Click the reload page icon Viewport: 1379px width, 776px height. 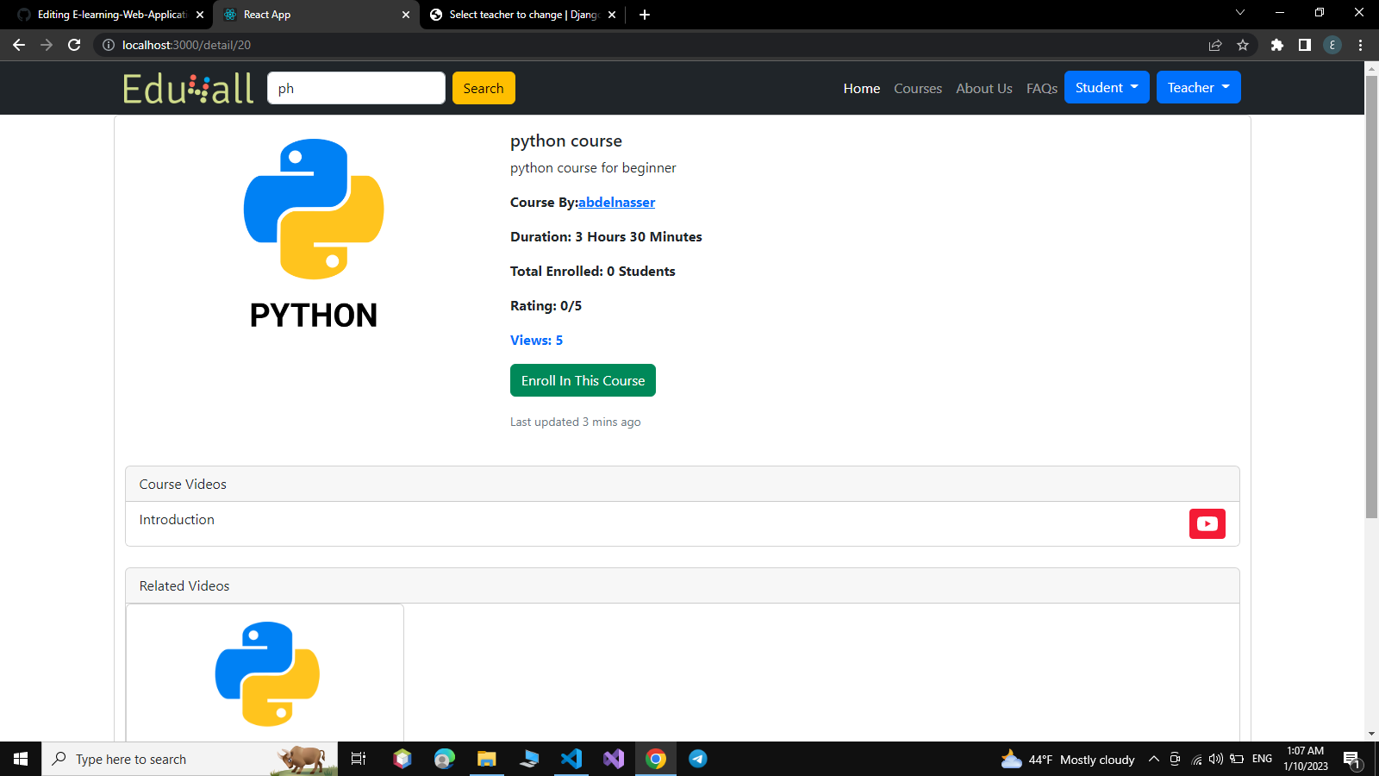click(x=74, y=45)
